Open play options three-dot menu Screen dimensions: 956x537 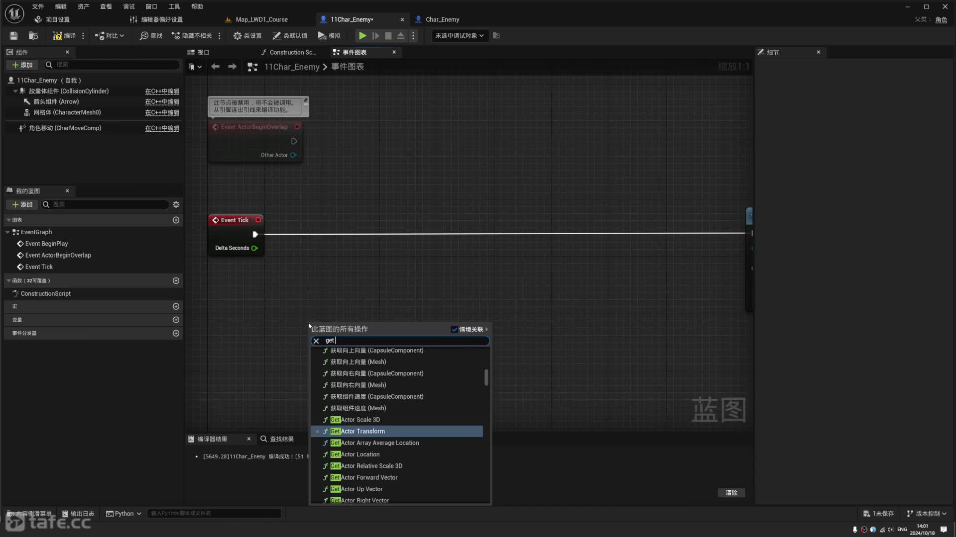[x=413, y=35]
